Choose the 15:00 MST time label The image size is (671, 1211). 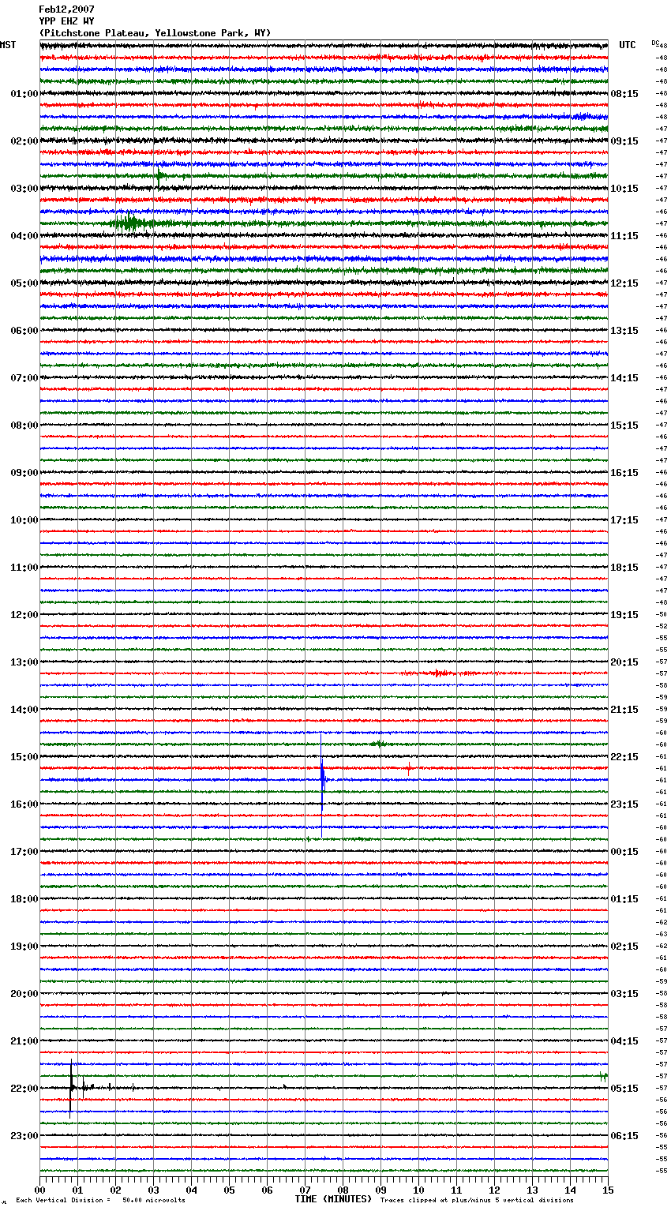point(24,757)
